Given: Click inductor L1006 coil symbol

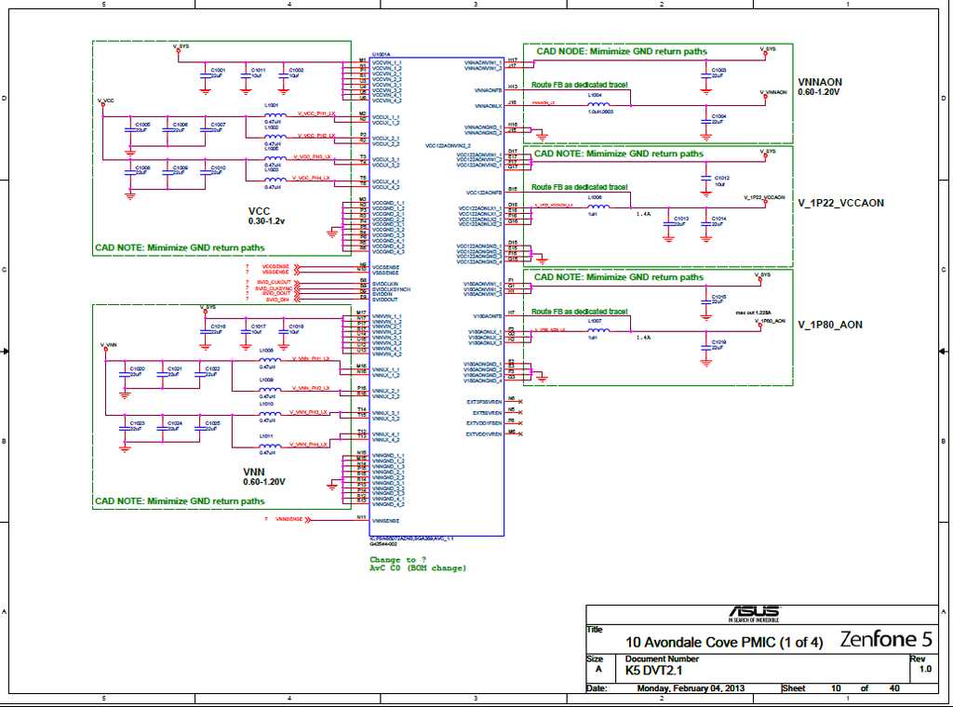Looking at the screenshot, I should [x=598, y=207].
